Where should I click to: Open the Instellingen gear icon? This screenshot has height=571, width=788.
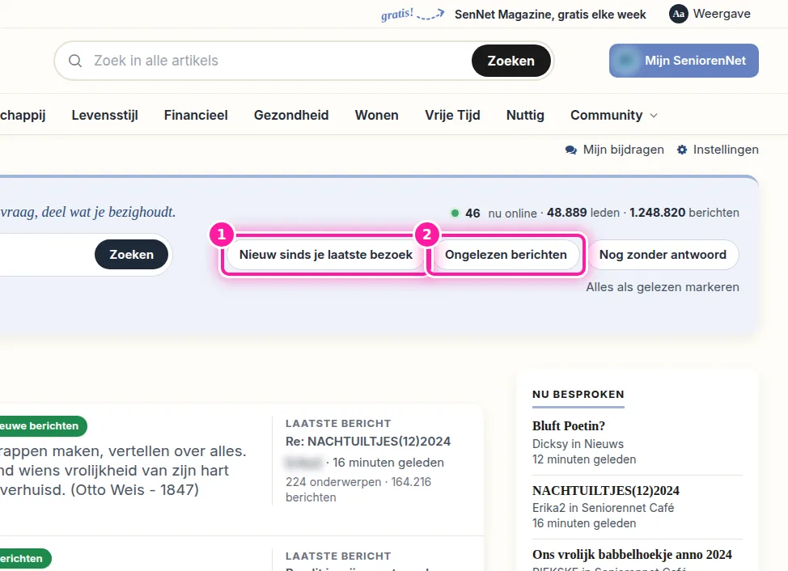(x=682, y=150)
